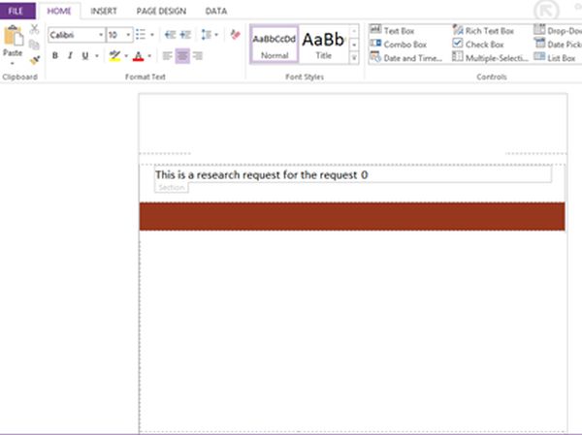Select the Format Painter brush

point(35,59)
